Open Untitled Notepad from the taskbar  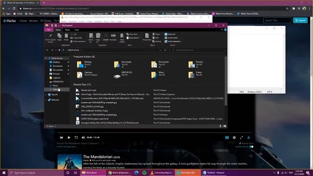pyautogui.click(x=213, y=173)
